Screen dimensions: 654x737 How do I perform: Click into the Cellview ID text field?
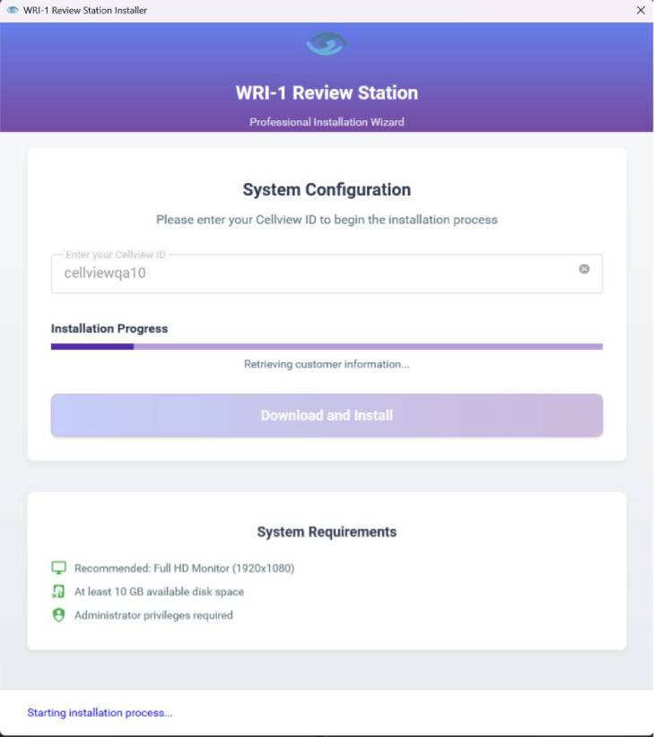click(x=314, y=273)
